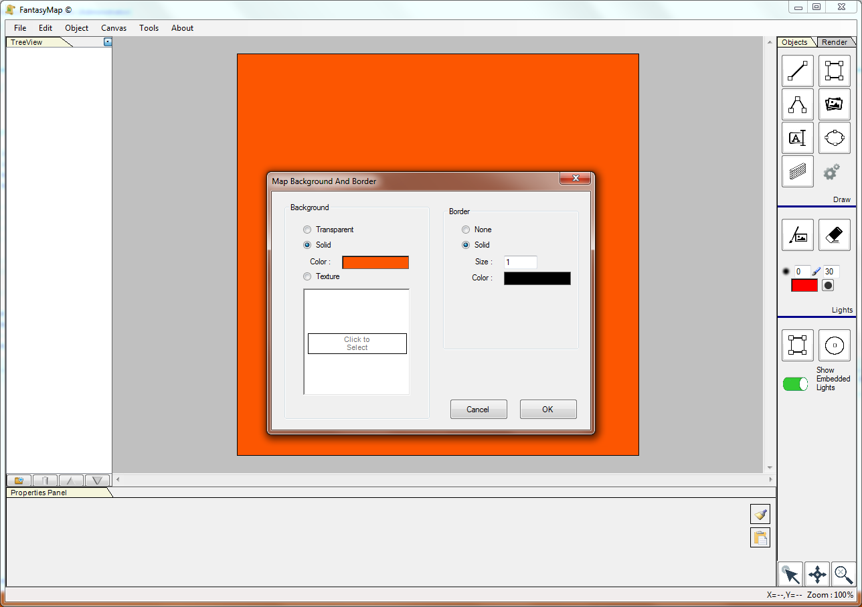Click the trash delete button under TreeView
Screen dimensions: 862x607
(x=45, y=480)
